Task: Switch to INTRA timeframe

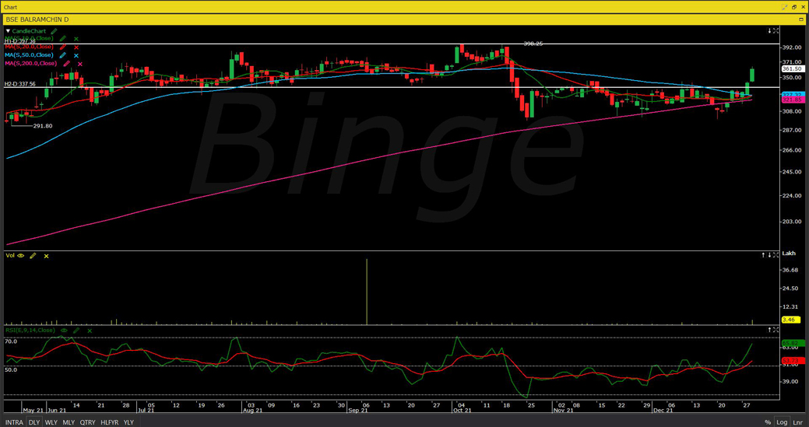Action: pyautogui.click(x=15, y=422)
